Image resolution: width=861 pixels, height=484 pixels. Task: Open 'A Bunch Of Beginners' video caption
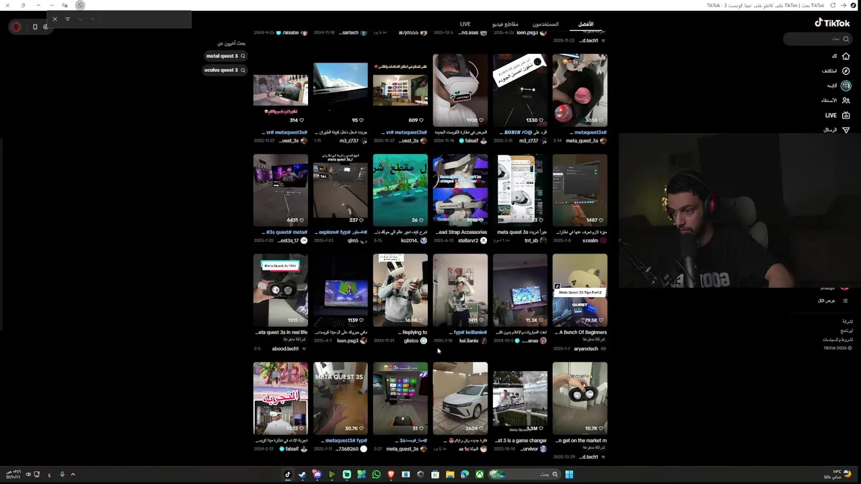tap(581, 332)
